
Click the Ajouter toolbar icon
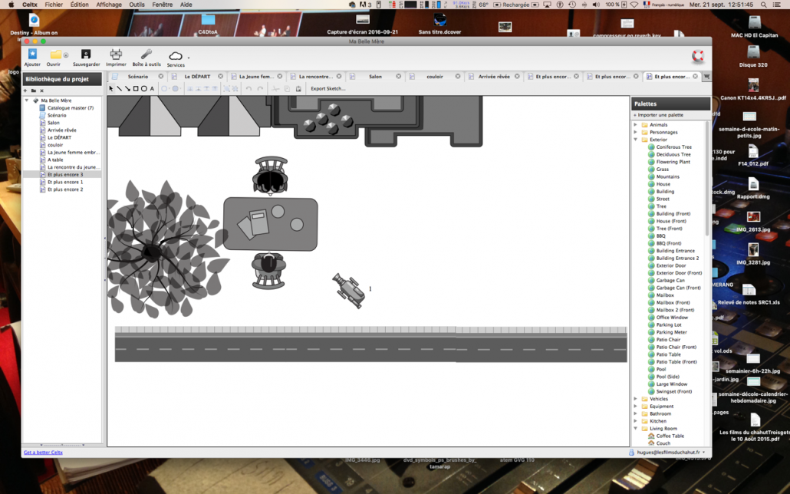point(32,54)
